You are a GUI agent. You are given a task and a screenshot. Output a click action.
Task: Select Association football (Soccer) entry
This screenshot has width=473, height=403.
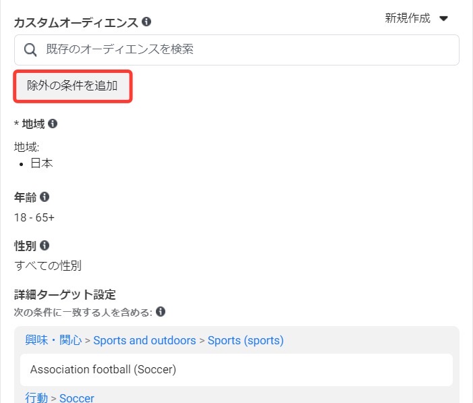tap(236, 370)
